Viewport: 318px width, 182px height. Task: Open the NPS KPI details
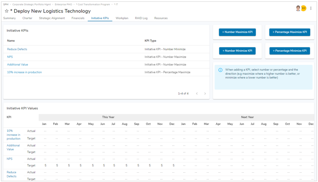(x=10, y=57)
